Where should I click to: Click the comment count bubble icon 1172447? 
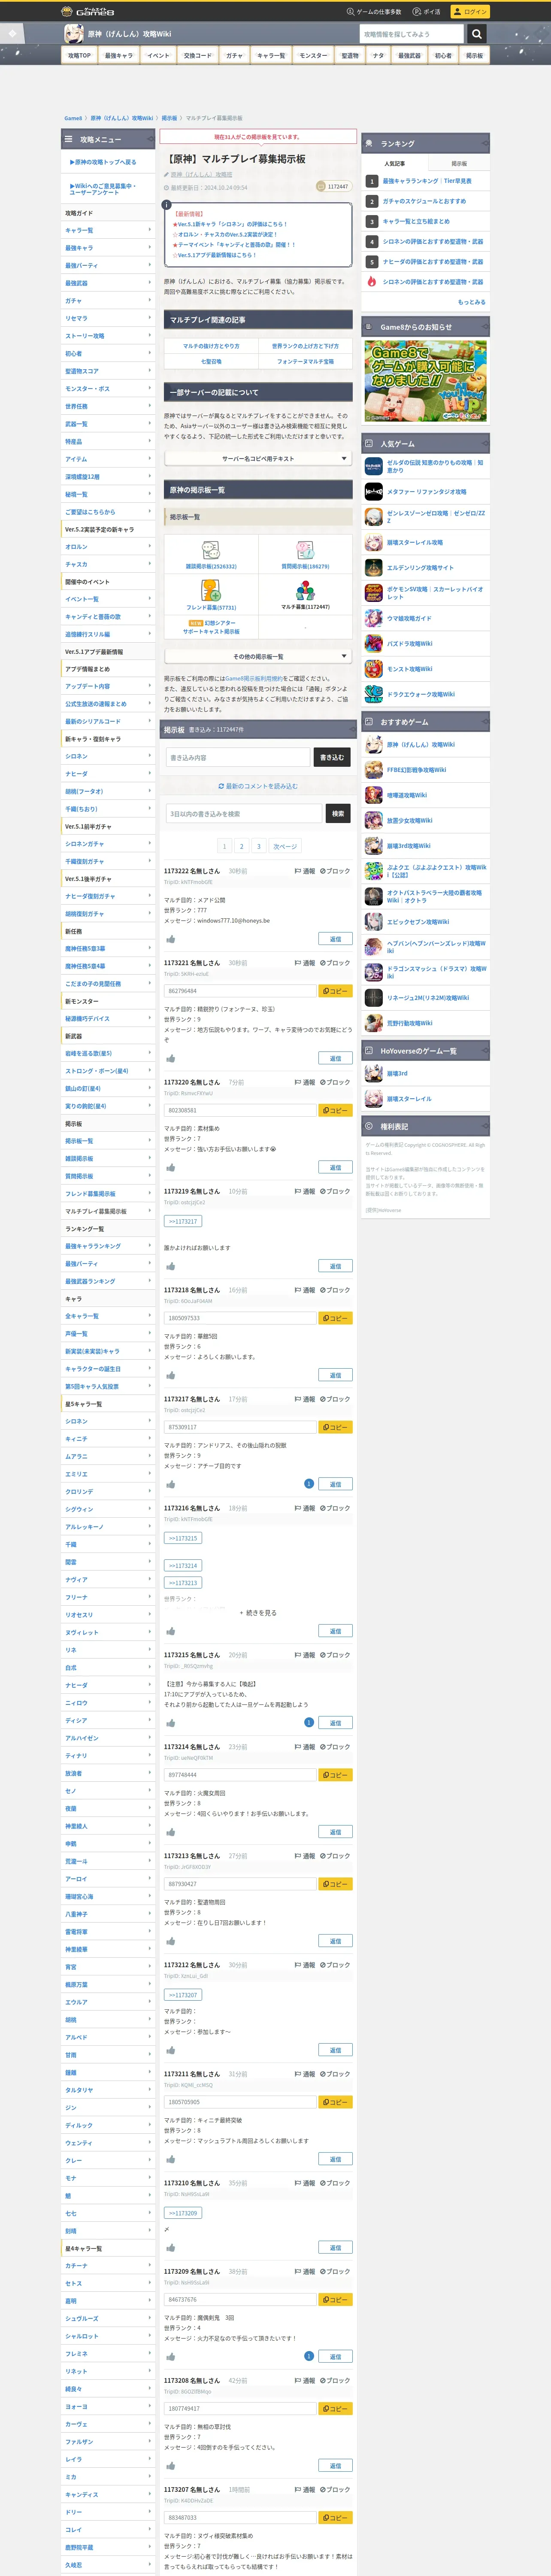(x=321, y=186)
